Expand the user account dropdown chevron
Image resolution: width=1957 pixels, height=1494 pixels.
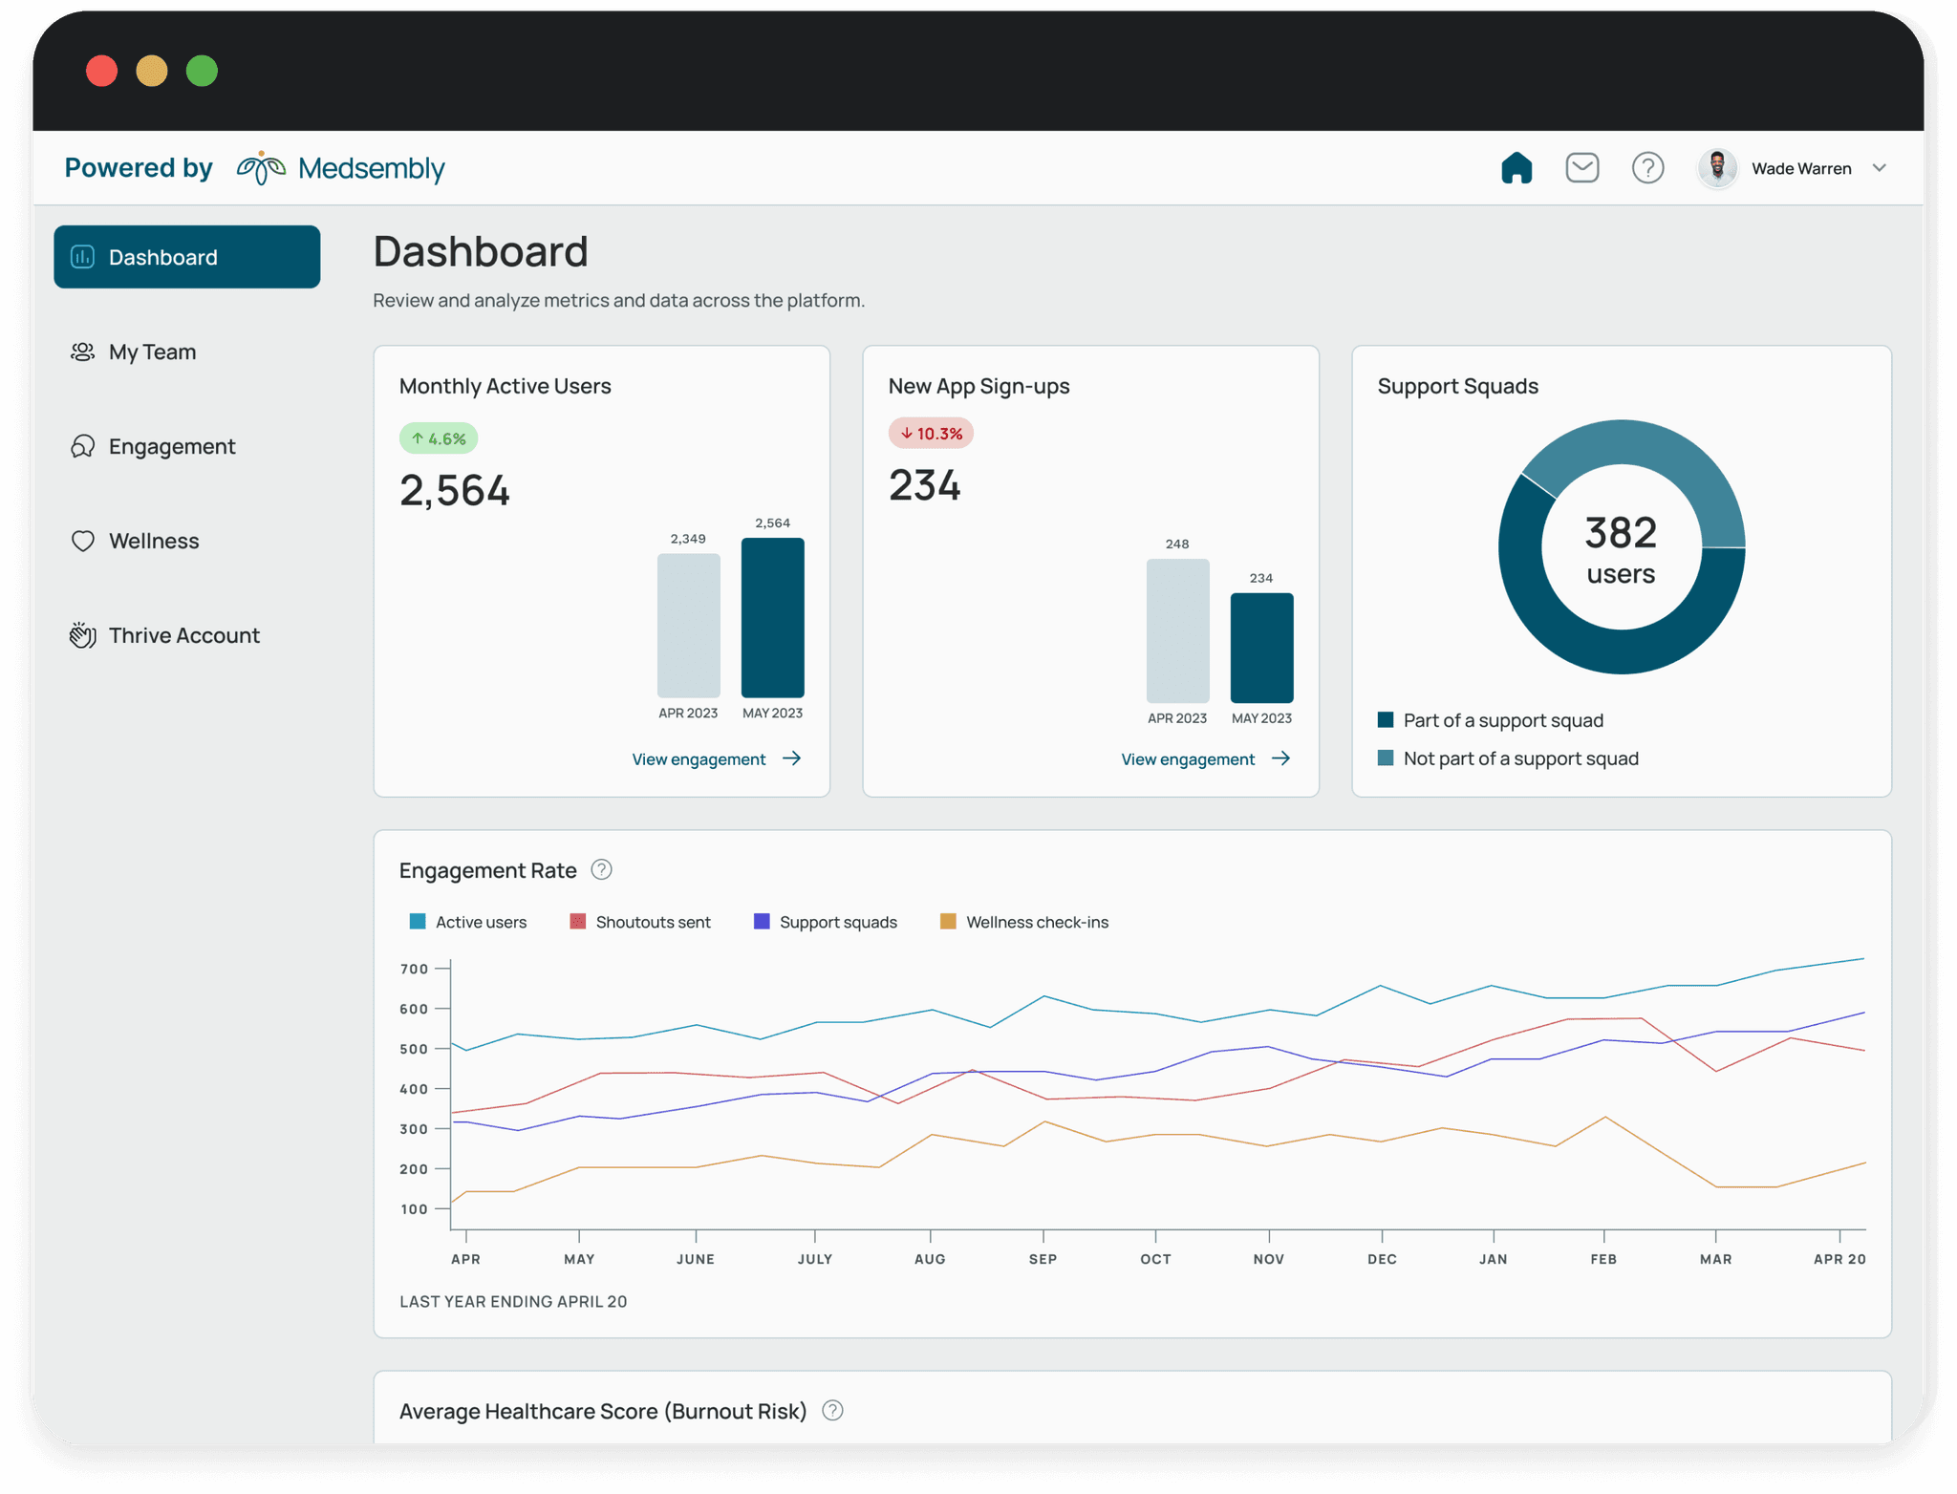tap(1879, 168)
